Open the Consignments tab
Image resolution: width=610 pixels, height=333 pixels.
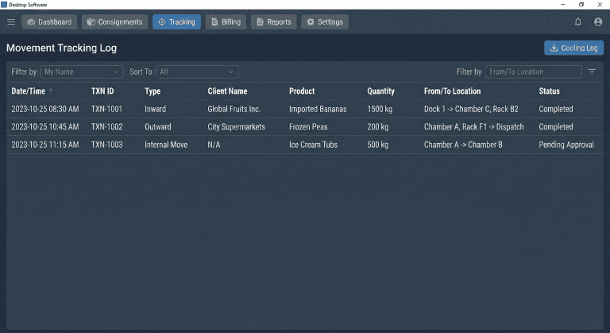tap(115, 22)
